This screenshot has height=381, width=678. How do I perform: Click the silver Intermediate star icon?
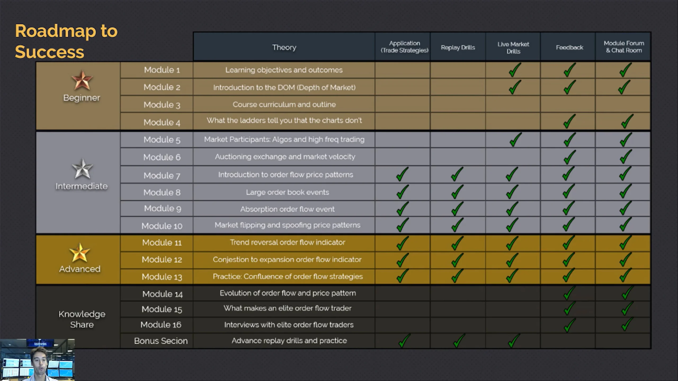[x=82, y=169]
